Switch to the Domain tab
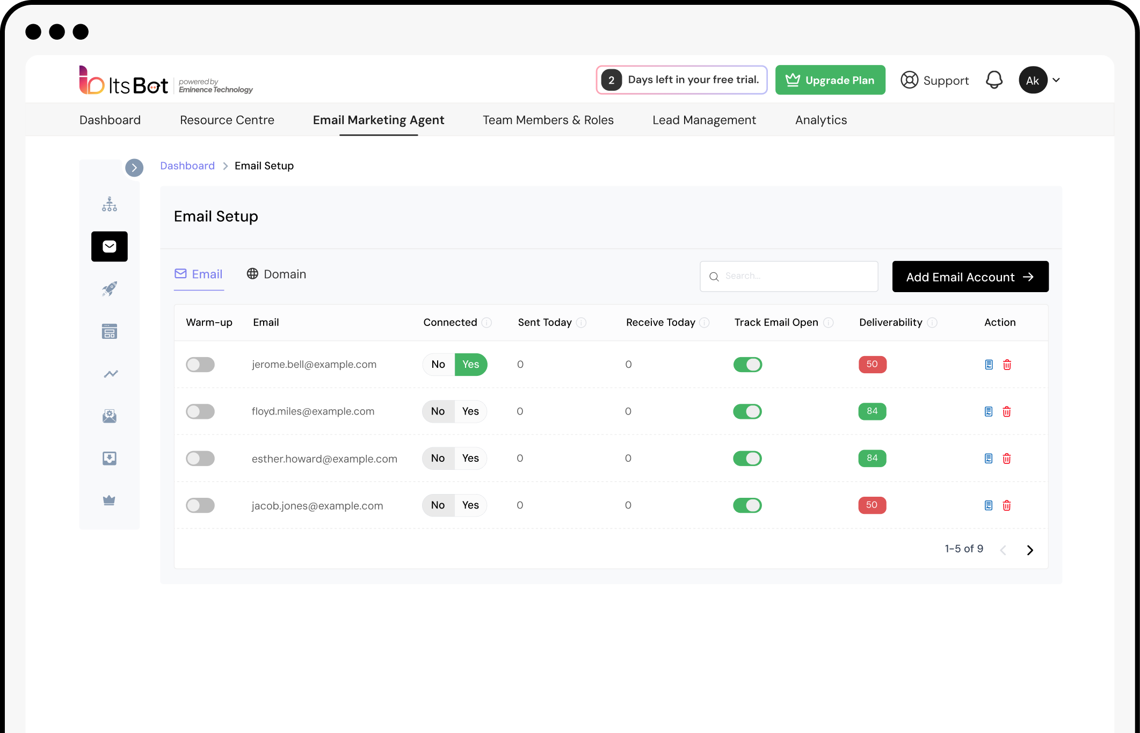This screenshot has width=1140, height=733. (x=277, y=274)
